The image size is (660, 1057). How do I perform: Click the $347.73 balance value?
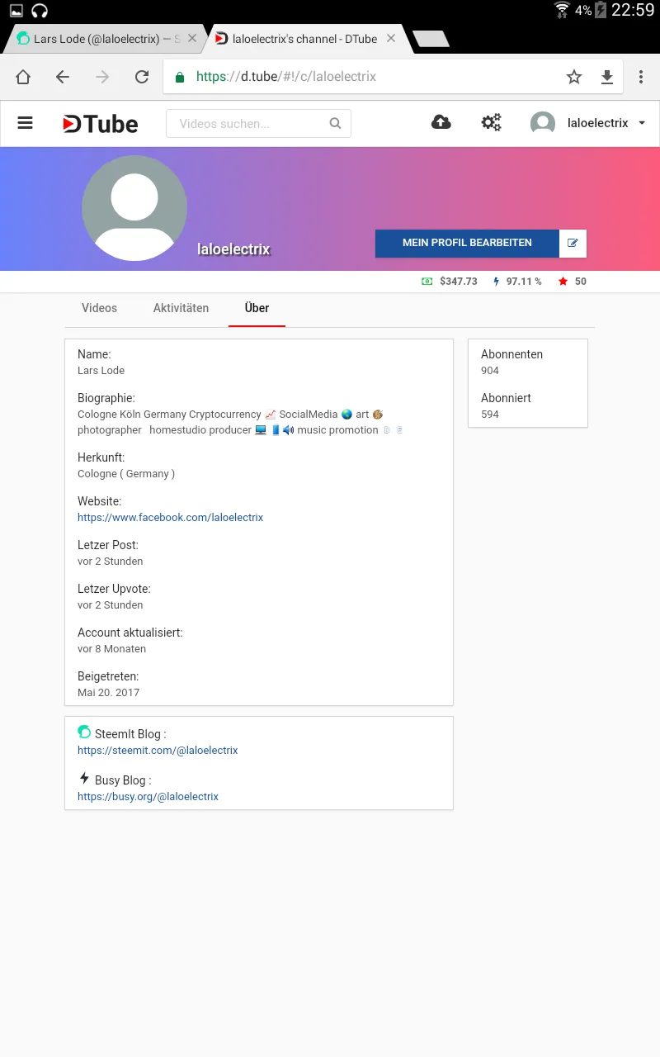point(459,282)
